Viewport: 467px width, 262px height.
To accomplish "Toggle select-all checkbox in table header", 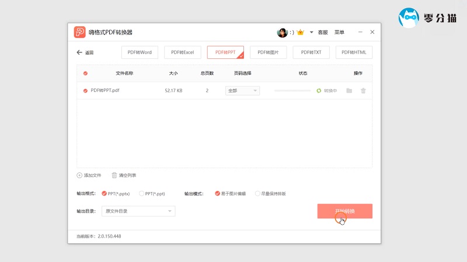I will [x=85, y=73].
